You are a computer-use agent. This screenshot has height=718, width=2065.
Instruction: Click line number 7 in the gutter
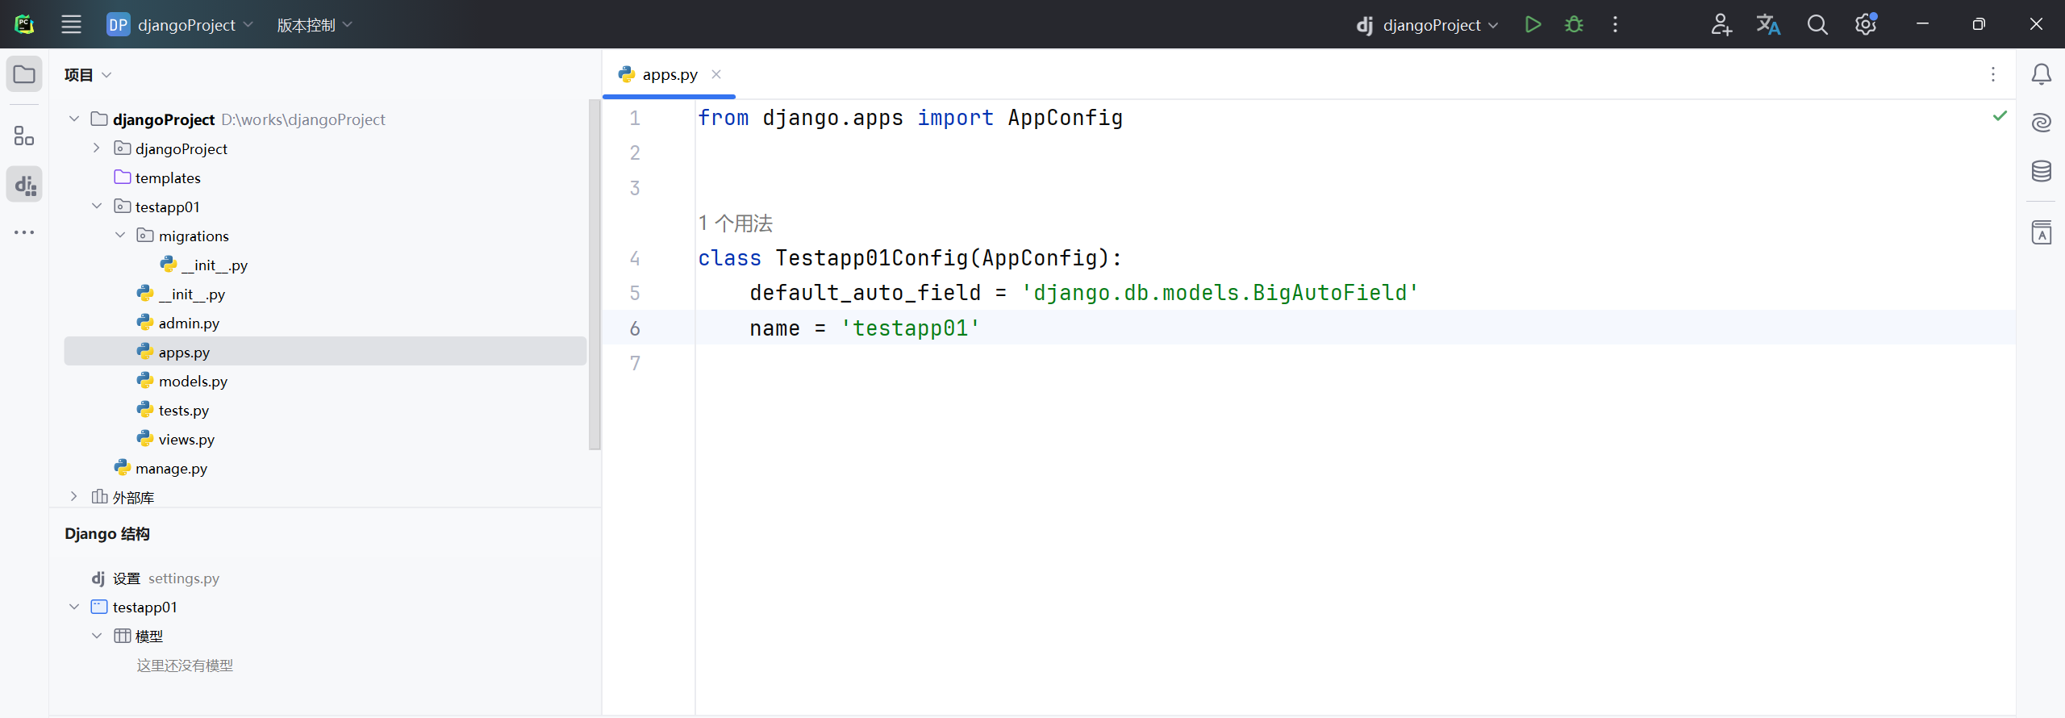click(636, 364)
